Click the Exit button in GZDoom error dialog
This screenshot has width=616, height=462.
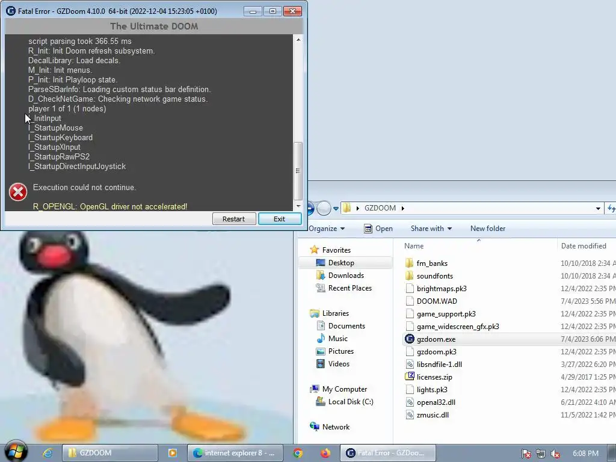coord(280,219)
